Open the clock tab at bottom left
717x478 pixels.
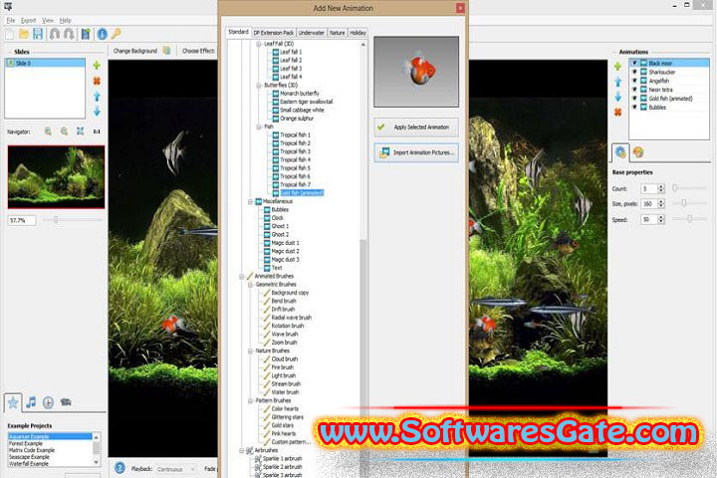[x=48, y=402]
